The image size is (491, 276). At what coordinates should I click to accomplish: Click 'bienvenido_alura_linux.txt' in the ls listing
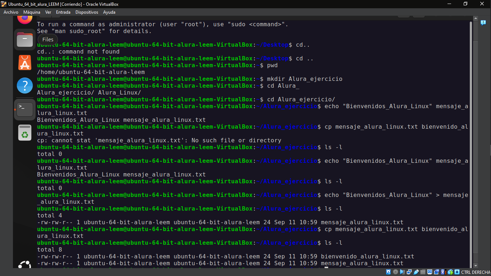367,256
